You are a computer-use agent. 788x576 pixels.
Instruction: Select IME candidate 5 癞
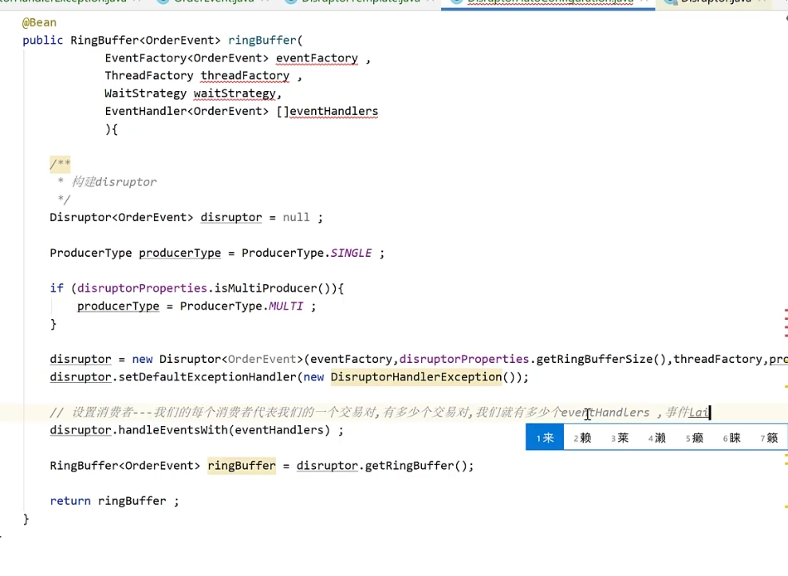(x=695, y=438)
